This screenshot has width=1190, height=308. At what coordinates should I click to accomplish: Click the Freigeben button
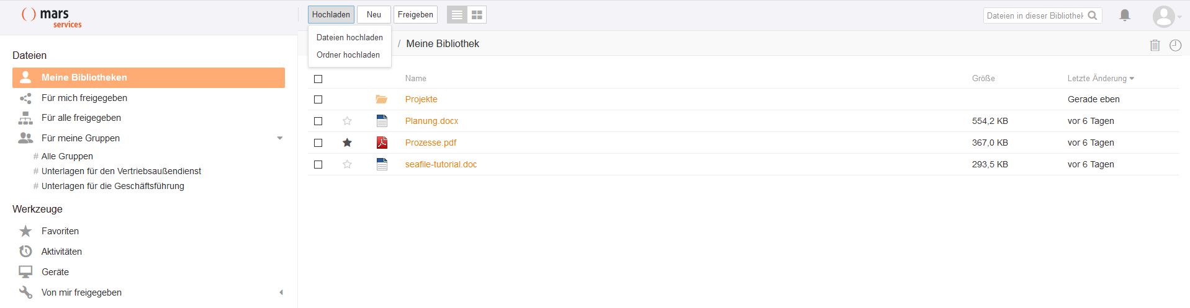415,15
